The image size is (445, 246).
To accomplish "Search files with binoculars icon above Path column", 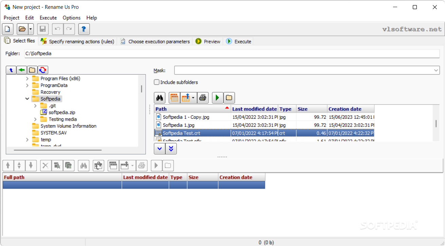I will tap(160, 98).
